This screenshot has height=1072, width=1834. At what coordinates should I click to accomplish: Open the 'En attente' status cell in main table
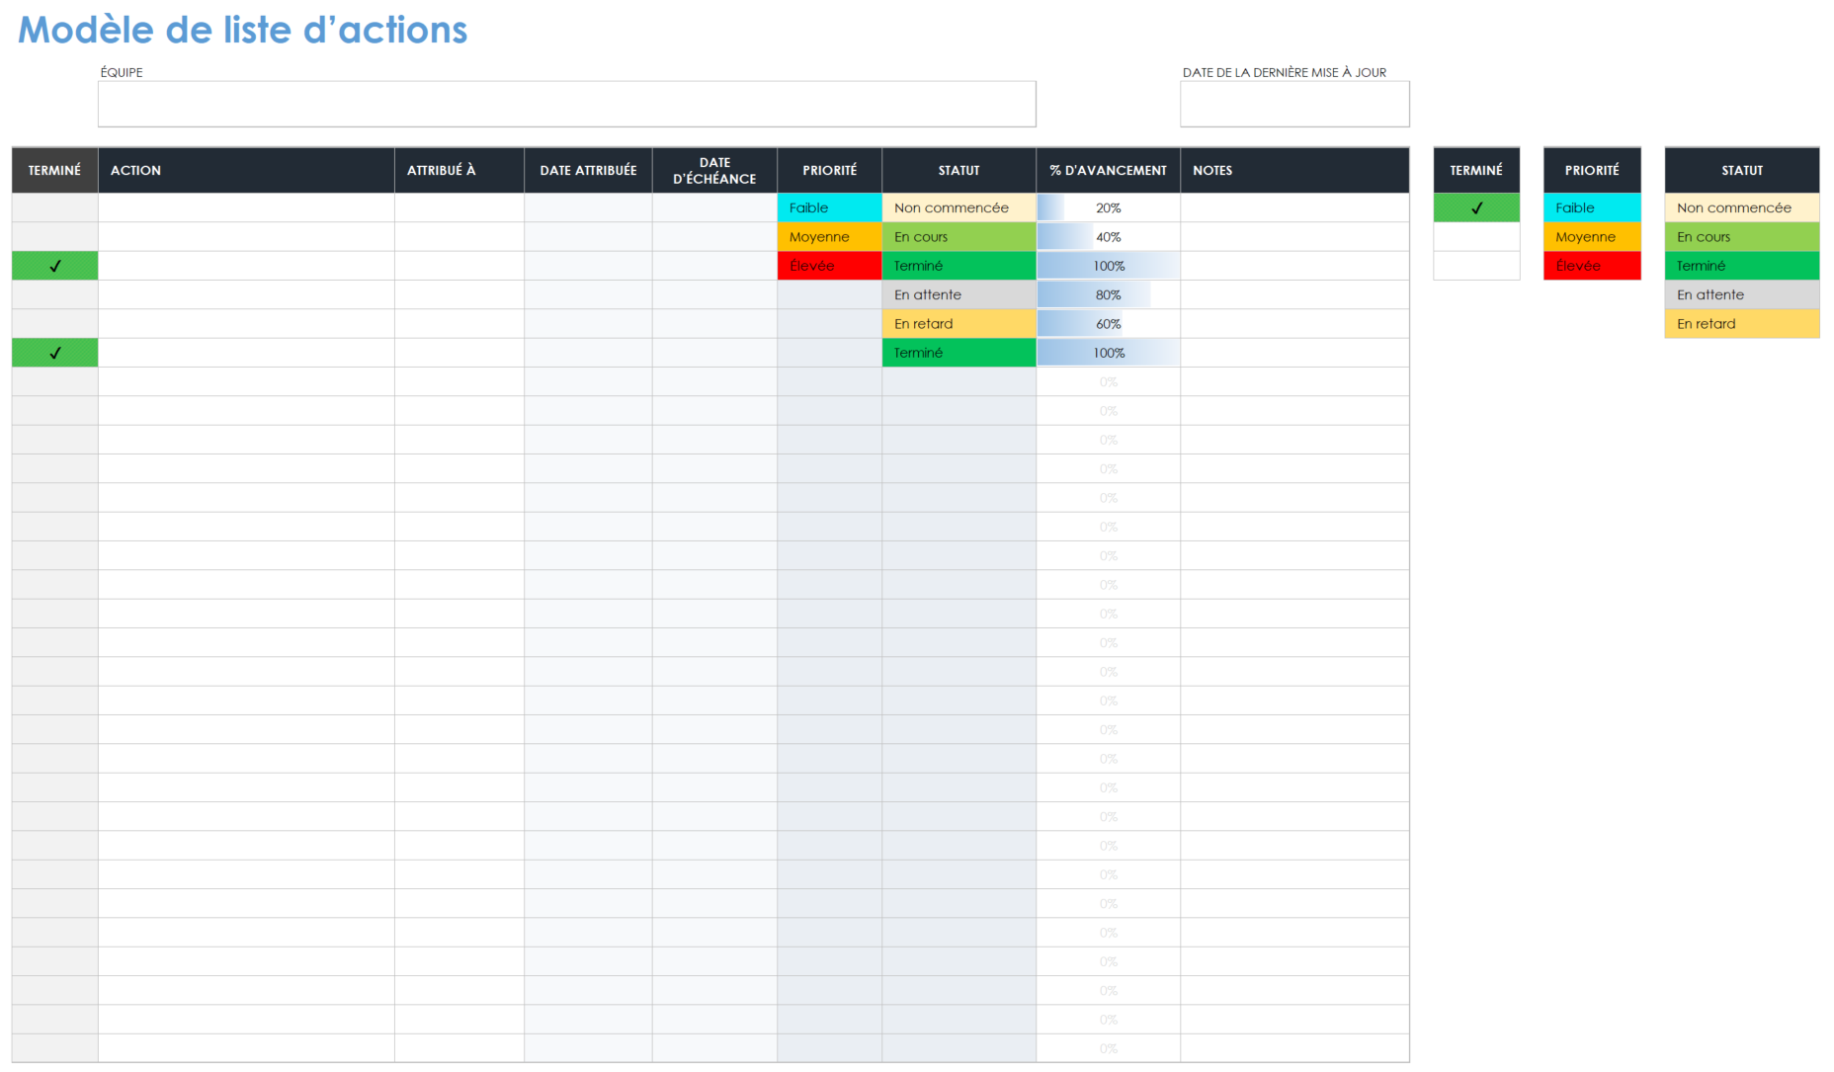pos(959,294)
